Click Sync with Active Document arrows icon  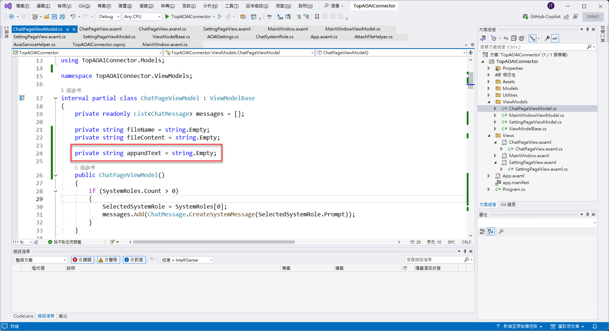506,38
